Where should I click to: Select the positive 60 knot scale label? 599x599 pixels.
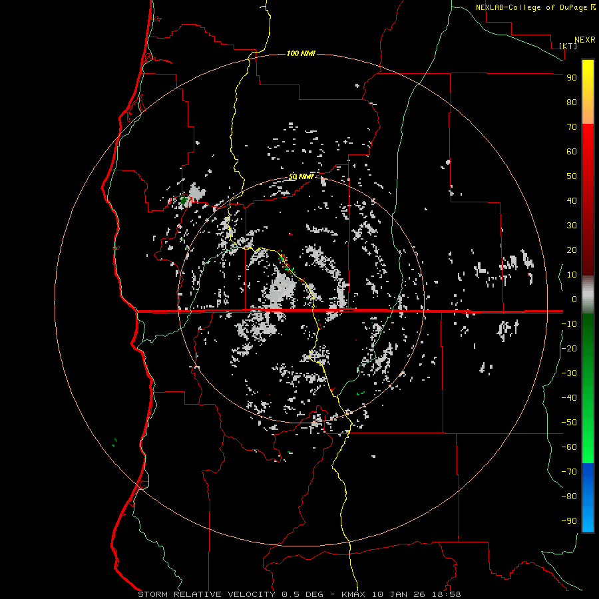click(572, 152)
